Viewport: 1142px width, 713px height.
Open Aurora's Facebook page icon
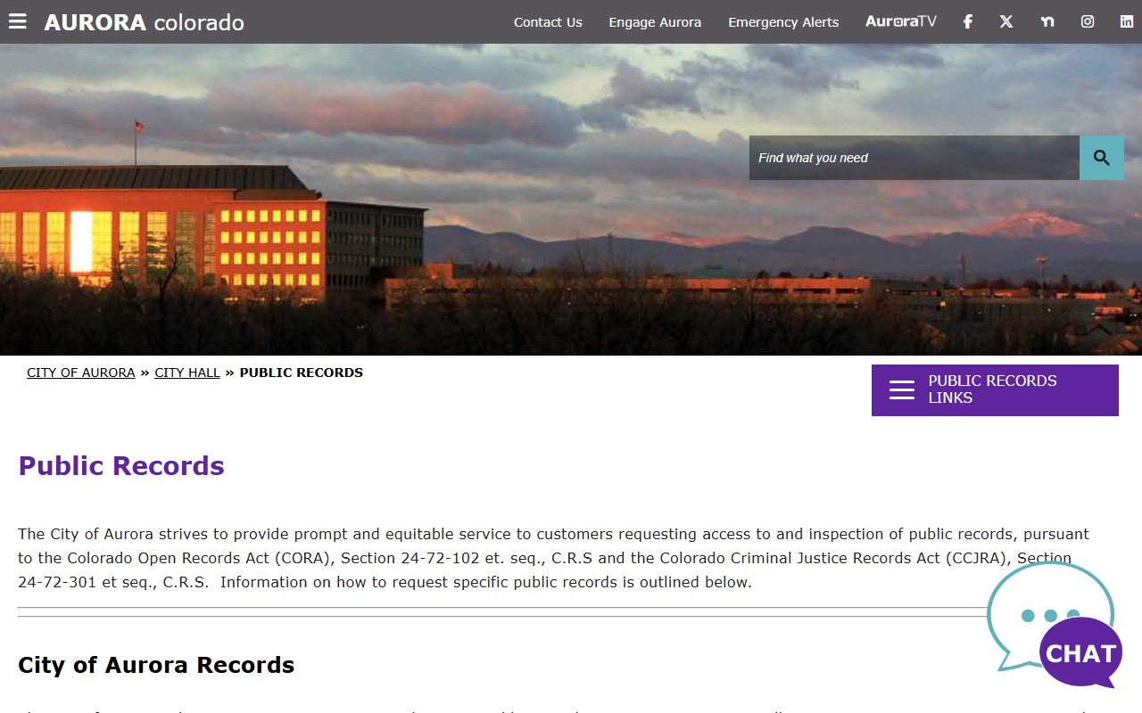click(968, 21)
